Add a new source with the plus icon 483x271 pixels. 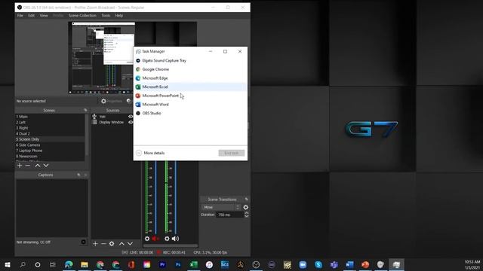[95, 243]
